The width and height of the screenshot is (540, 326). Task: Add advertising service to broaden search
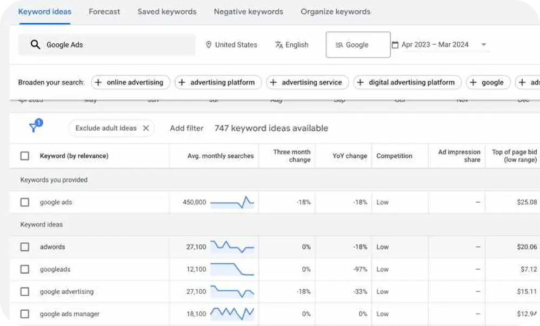point(308,82)
